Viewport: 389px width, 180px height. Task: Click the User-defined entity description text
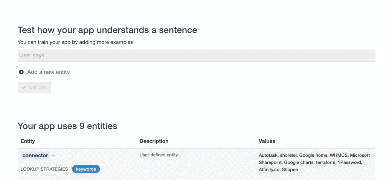pyautogui.click(x=159, y=155)
